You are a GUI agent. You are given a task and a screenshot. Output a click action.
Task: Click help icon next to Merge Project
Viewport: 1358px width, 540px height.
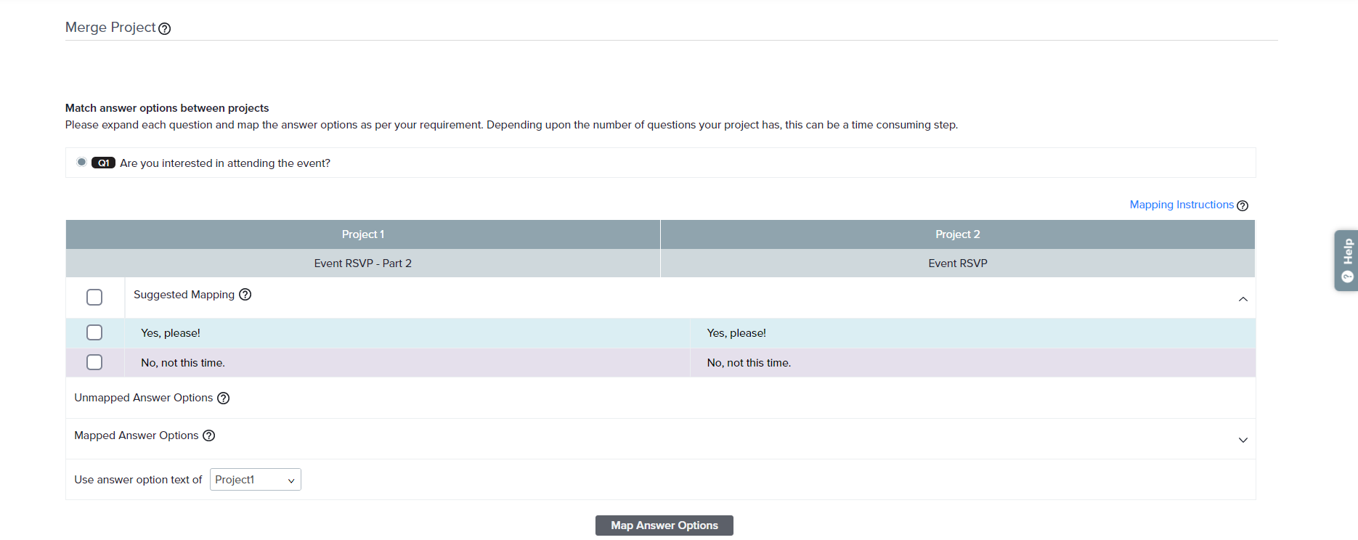tap(165, 28)
